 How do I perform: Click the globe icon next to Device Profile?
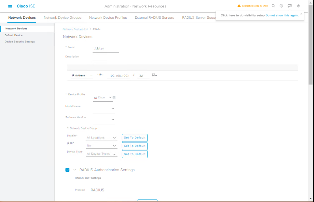point(114,97)
